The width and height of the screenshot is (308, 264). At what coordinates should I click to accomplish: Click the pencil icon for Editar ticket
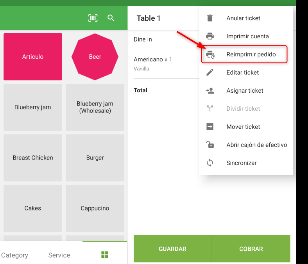(210, 72)
